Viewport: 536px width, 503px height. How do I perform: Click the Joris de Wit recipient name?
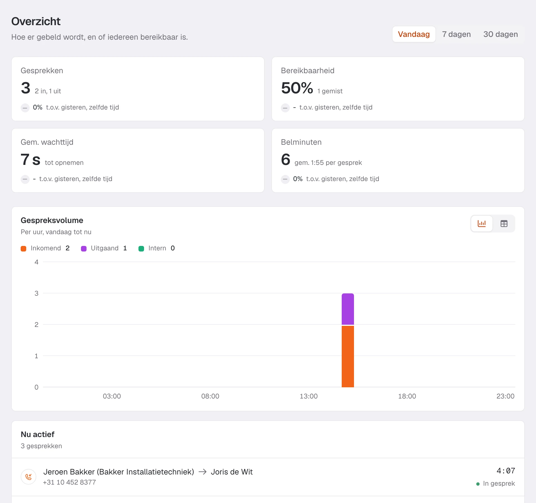tap(232, 472)
